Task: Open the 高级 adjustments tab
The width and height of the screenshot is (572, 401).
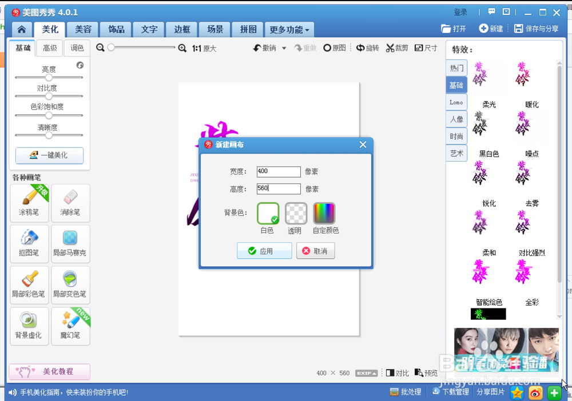Action: point(50,48)
